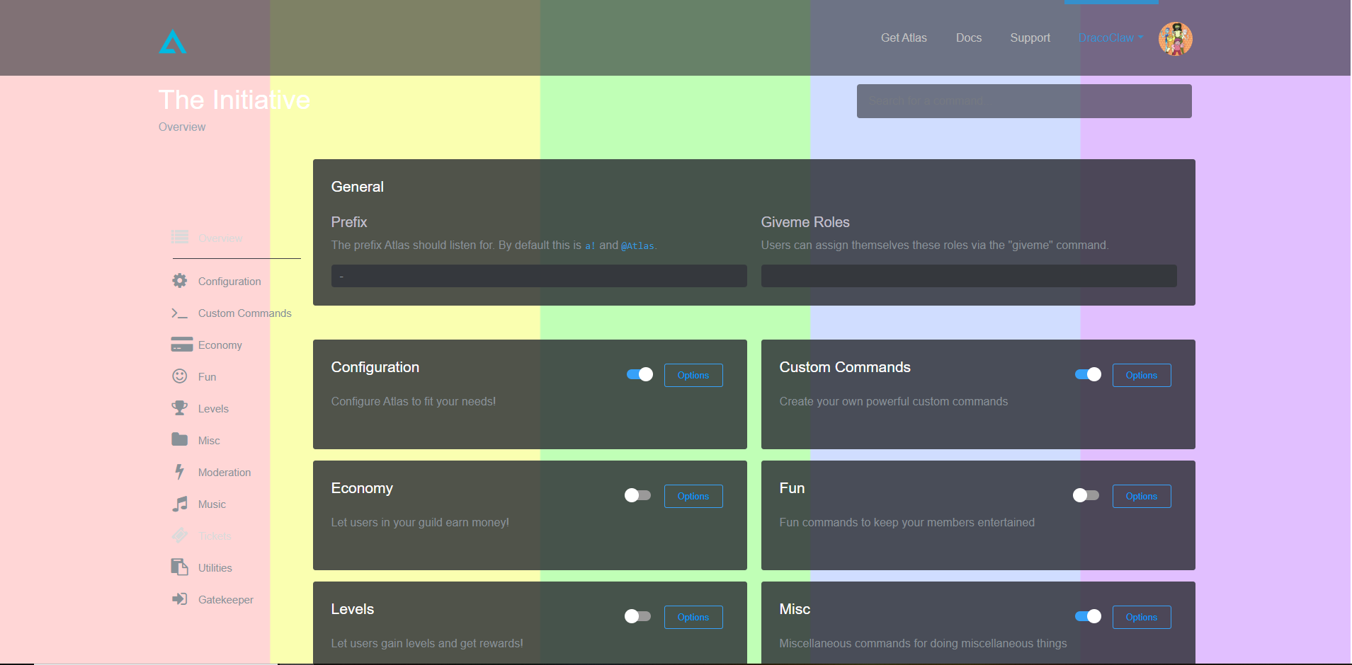Image resolution: width=1352 pixels, height=665 pixels.
Task: Click the Giveme Roles input field
Action: (969, 276)
